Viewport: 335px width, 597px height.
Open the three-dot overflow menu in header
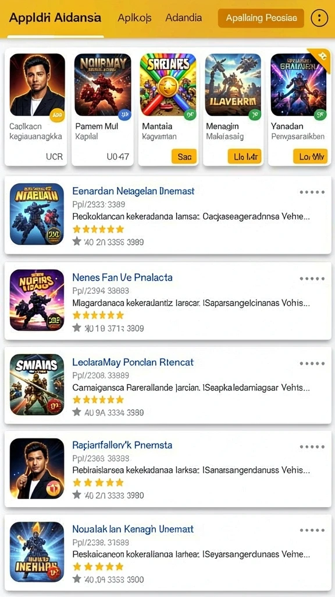pos(319,18)
